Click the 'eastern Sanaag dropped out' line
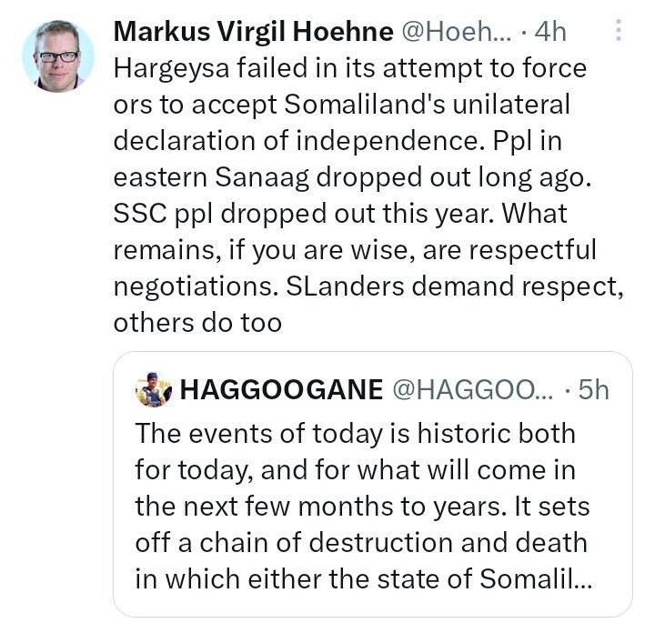 (x=352, y=177)
